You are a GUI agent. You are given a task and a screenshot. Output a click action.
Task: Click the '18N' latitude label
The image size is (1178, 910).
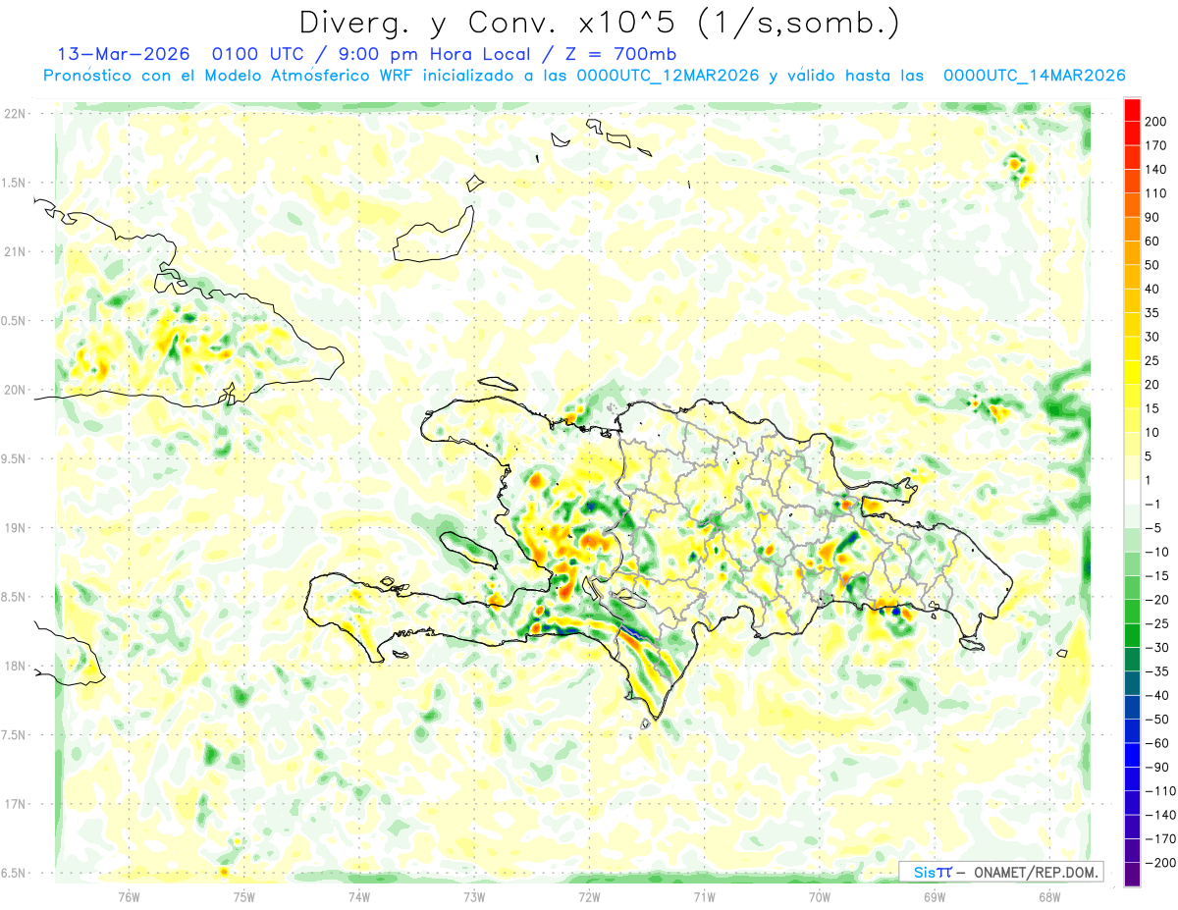tap(17, 666)
